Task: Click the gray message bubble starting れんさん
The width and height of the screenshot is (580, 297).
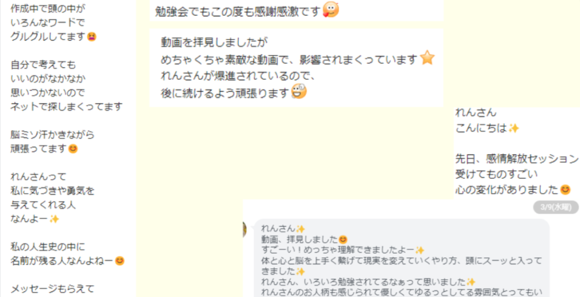Action: click(402, 258)
